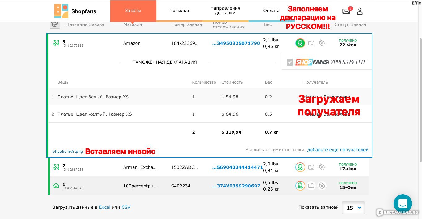Click the total cost $ 119,94
Screen dimensions: 422x219
pyautogui.click(x=232, y=132)
